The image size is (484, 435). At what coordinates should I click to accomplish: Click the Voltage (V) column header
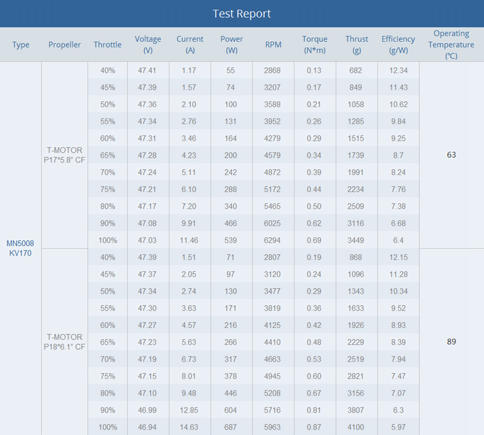click(148, 44)
